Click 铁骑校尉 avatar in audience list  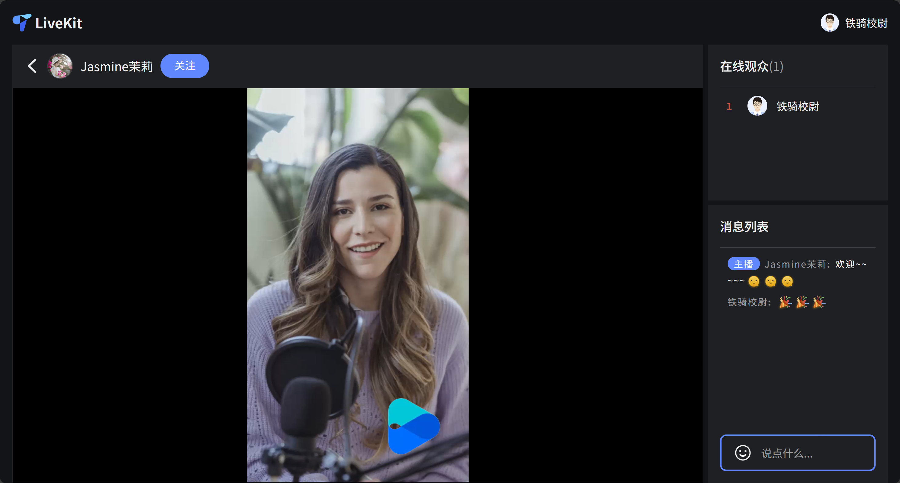[757, 106]
